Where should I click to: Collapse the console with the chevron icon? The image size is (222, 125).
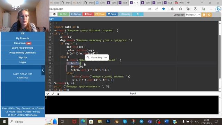(48, 94)
